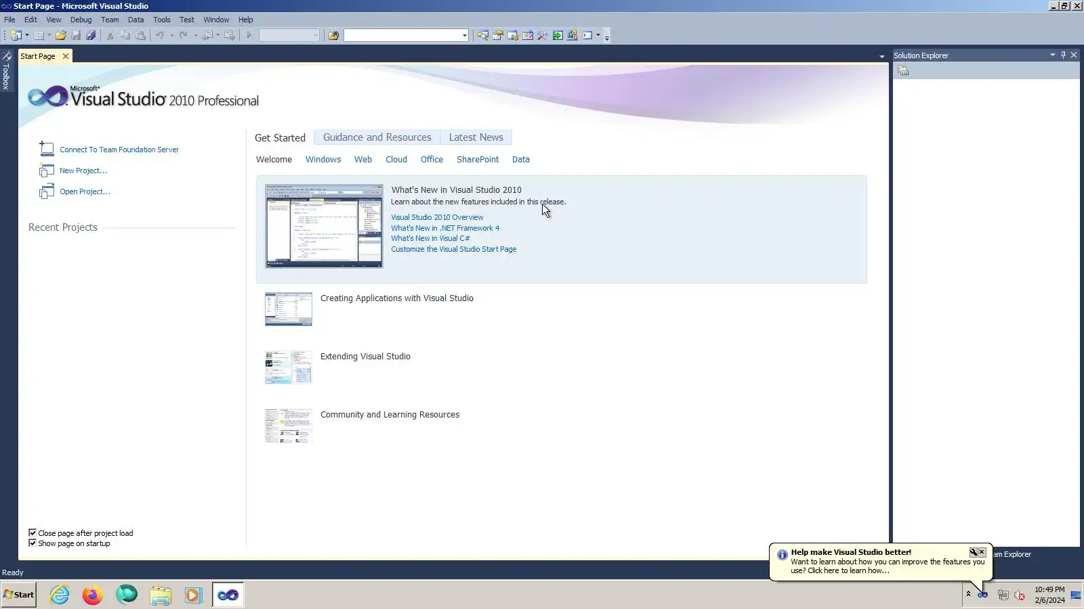Click the Start Page green arrow icon
The image size is (1084, 609).
pyautogui.click(x=558, y=35)
